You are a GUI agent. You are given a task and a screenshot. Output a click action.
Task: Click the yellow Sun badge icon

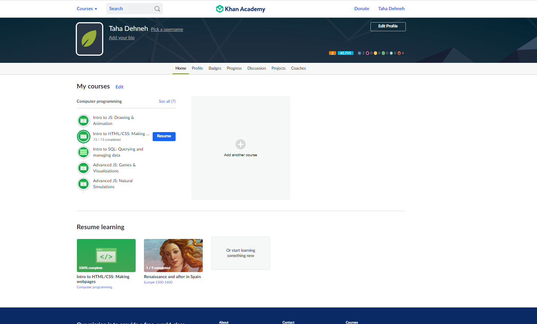[375, 53]
